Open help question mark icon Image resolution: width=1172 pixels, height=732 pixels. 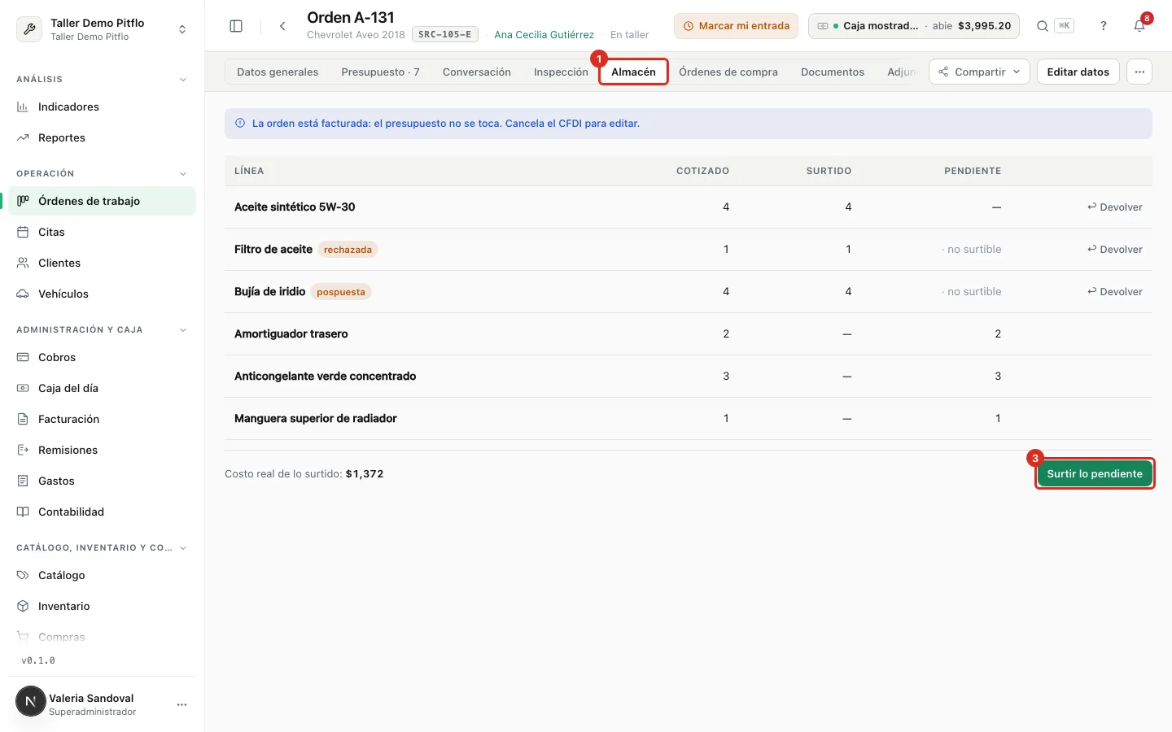1104,26
